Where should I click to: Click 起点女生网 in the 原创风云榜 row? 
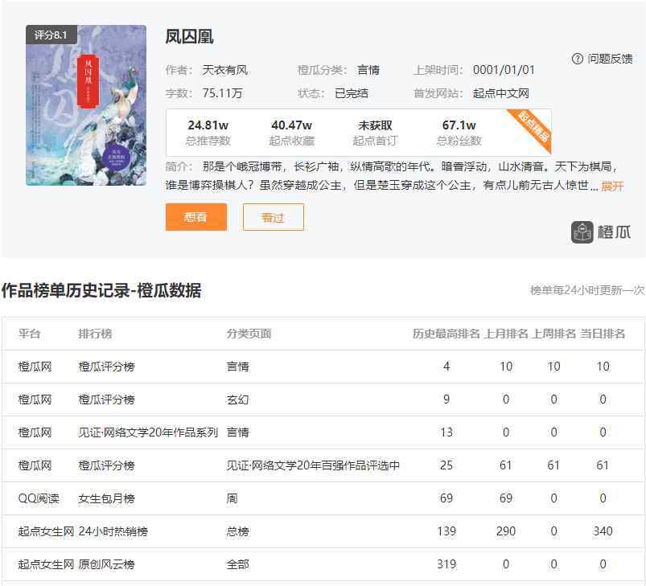coord(46,564)
